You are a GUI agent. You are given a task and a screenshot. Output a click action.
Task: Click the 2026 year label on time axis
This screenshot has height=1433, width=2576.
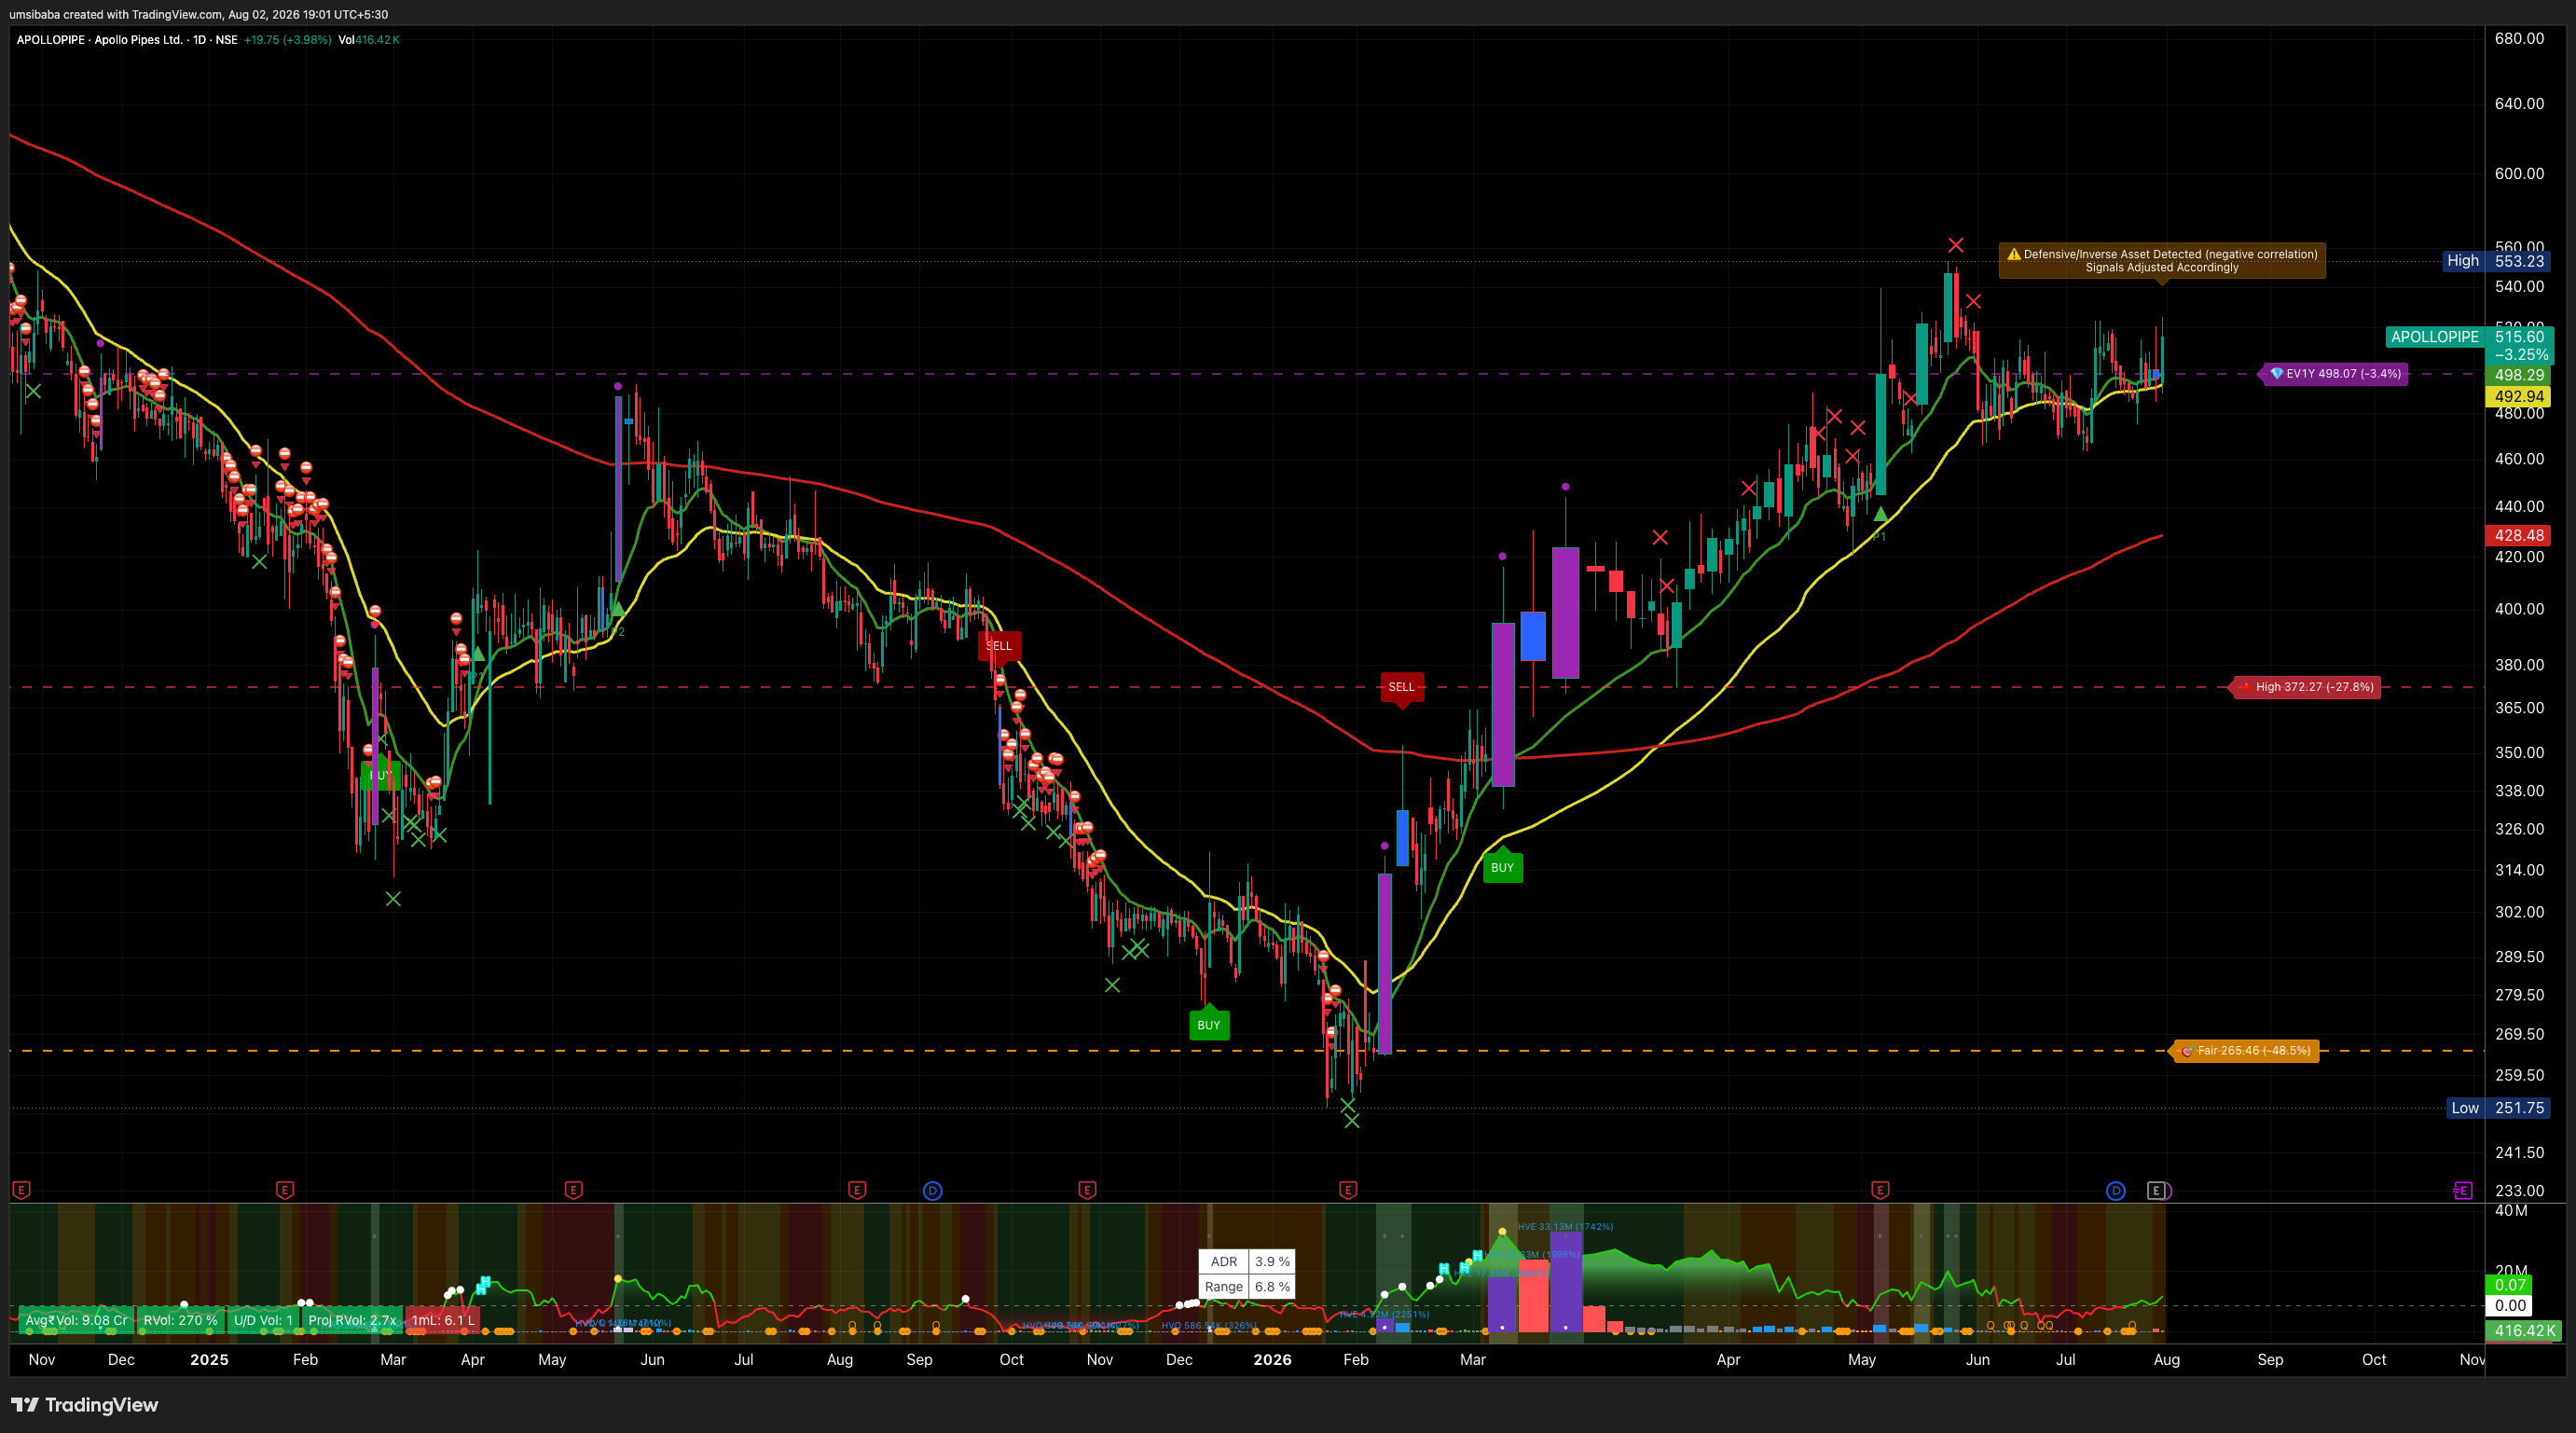click(1272, 1360)
